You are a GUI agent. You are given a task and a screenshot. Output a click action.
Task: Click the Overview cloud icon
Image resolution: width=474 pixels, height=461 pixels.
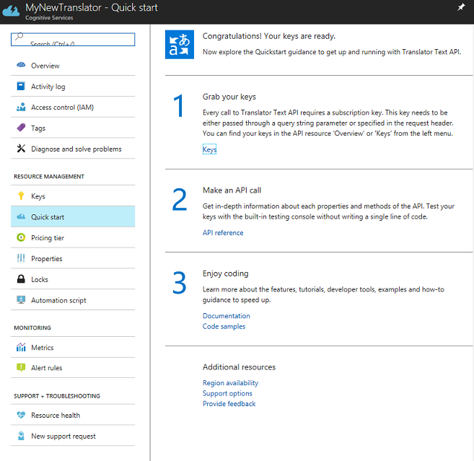coord(20,66)
